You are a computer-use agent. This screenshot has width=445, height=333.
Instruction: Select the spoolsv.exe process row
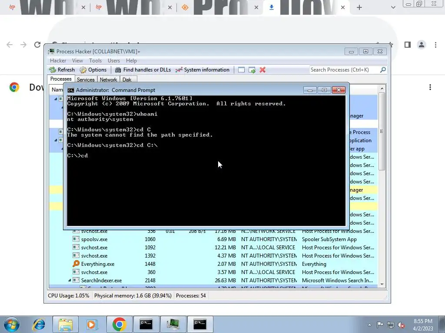[213, 239]
